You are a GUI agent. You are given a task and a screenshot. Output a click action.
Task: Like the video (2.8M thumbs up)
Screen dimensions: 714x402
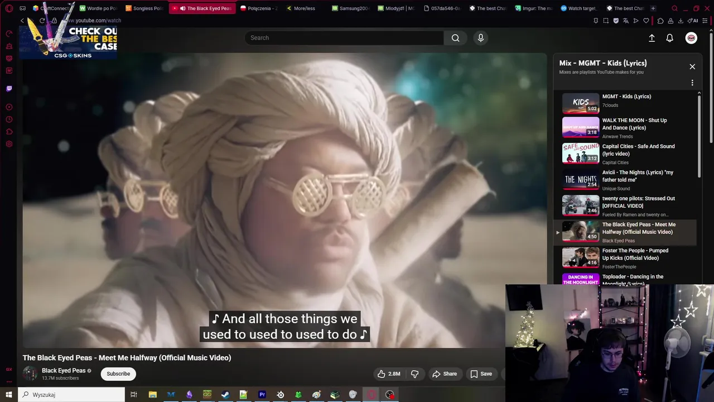click(x=389, y=374)
